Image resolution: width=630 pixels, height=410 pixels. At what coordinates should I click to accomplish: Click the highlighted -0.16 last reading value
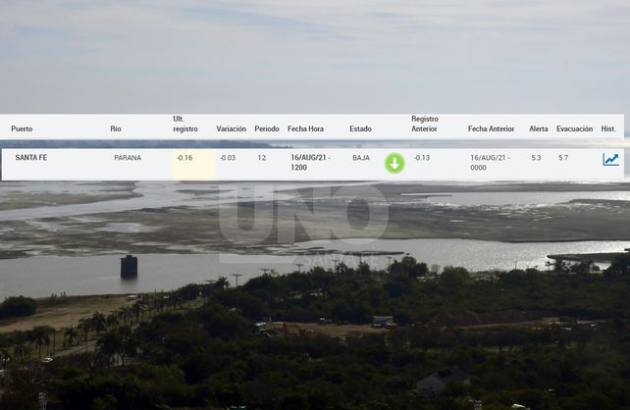coord(184,158)
